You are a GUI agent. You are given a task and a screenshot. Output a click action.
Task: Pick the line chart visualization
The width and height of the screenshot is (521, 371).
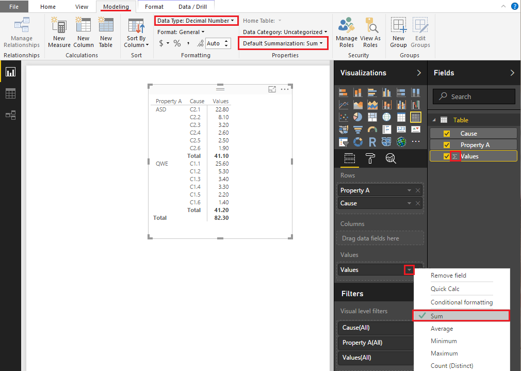(x=343, y=105)
